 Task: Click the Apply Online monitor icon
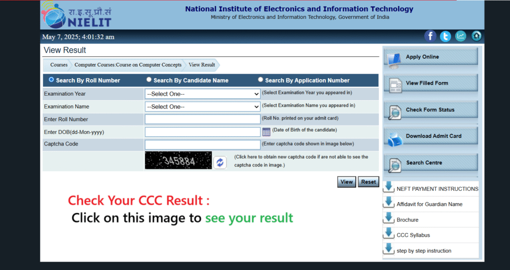[x=394, y=60]
